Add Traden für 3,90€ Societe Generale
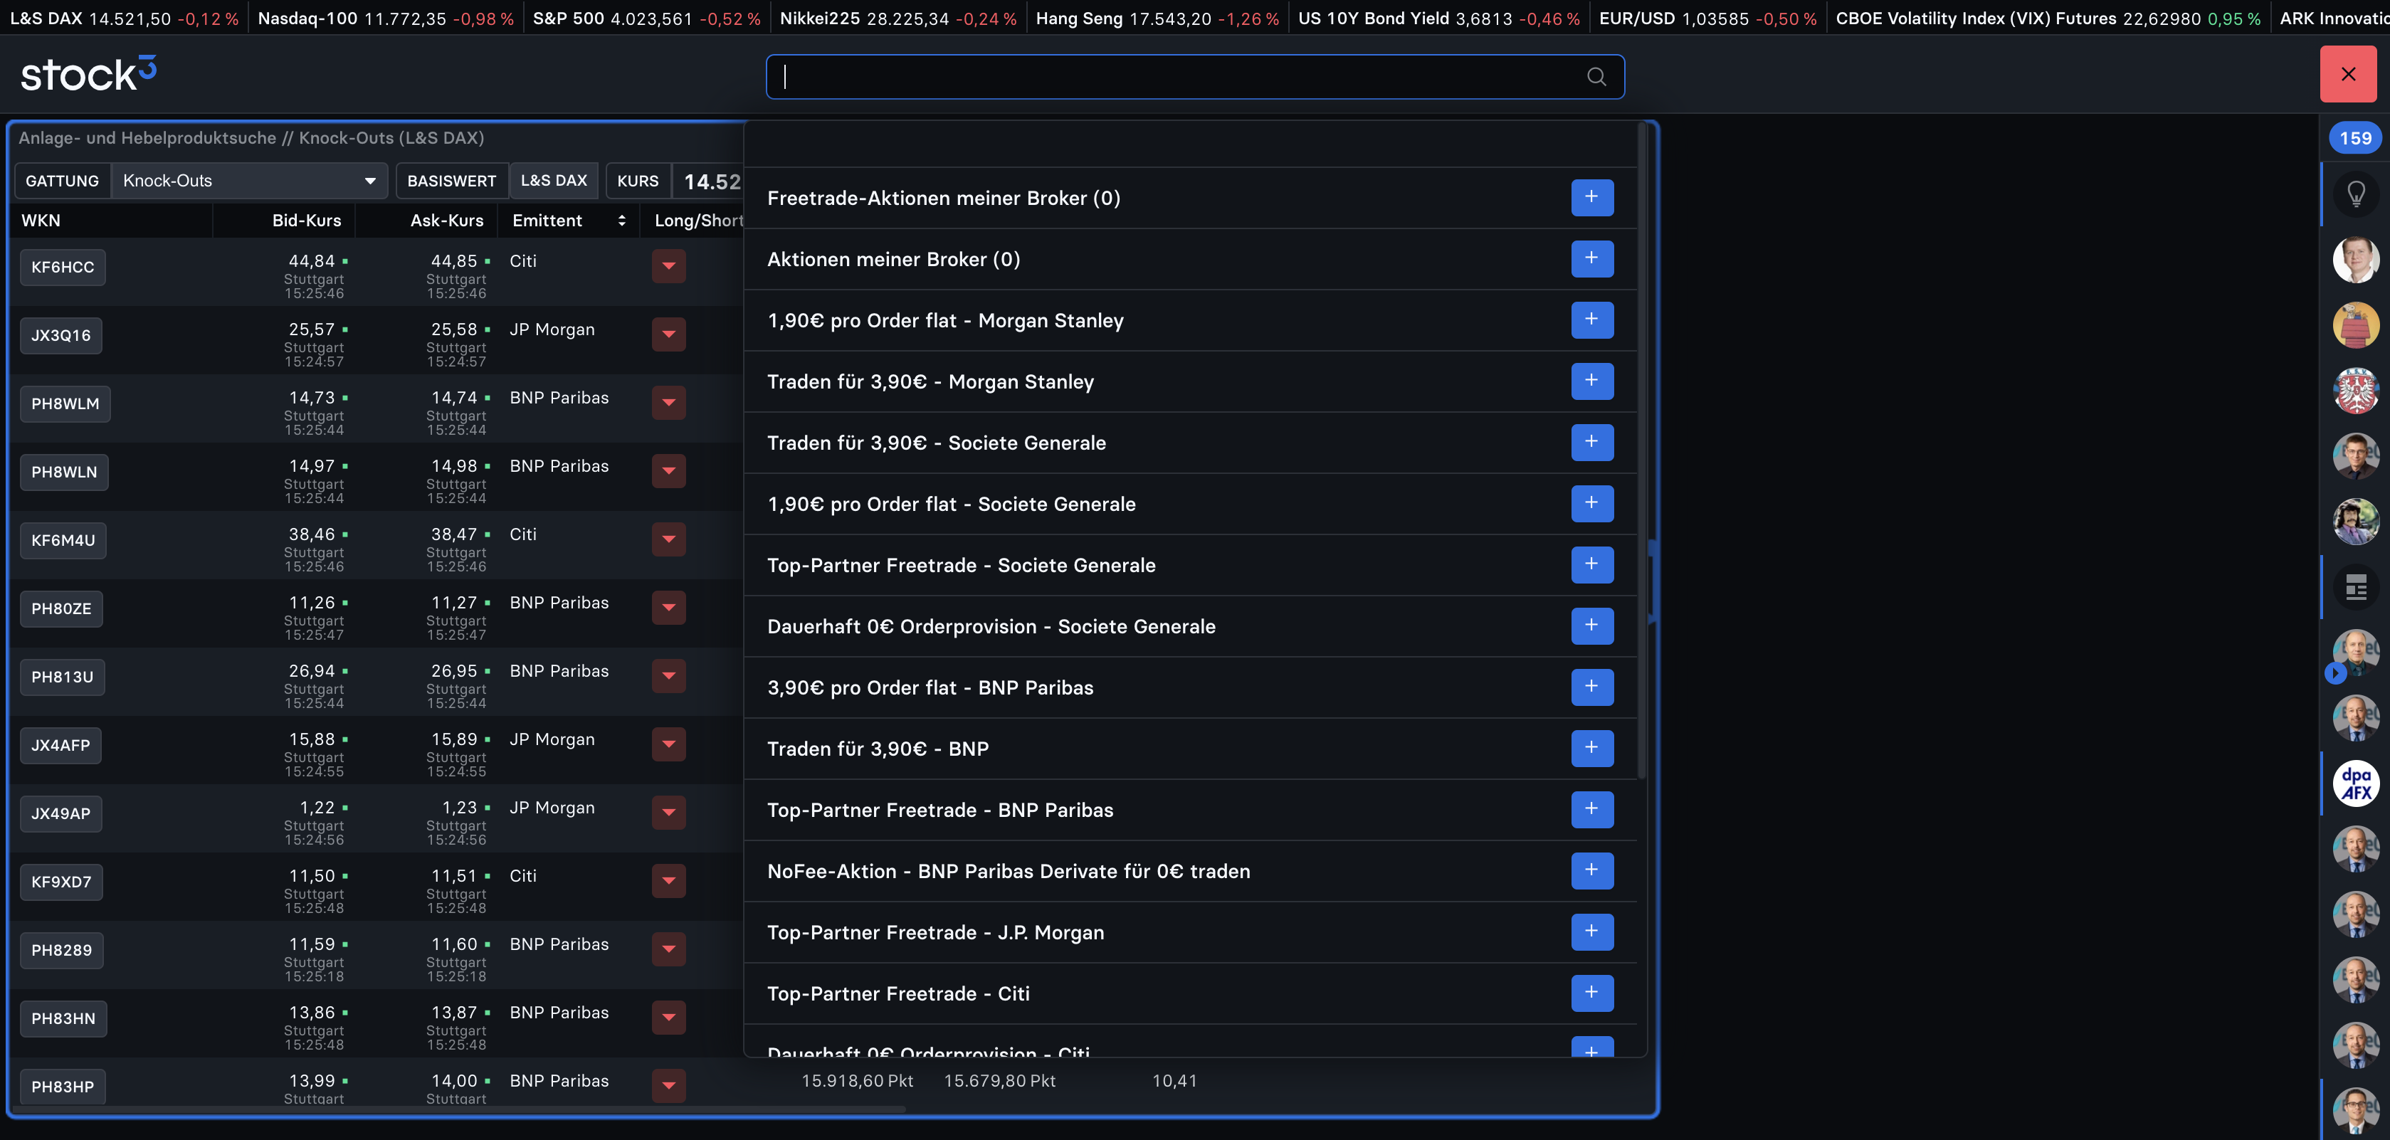This screenshot has width=2390, height=1140. tap(1592, 443)
